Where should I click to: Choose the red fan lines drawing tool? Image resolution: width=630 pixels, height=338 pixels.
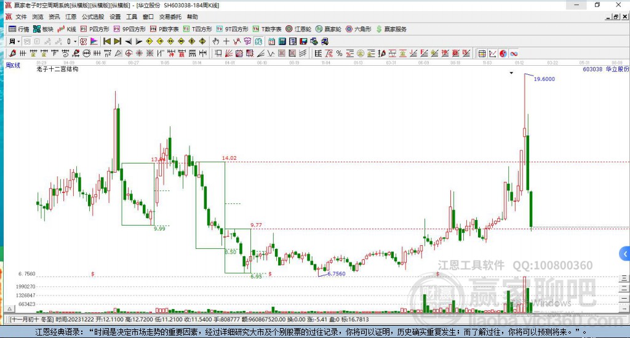click(229, 53)
